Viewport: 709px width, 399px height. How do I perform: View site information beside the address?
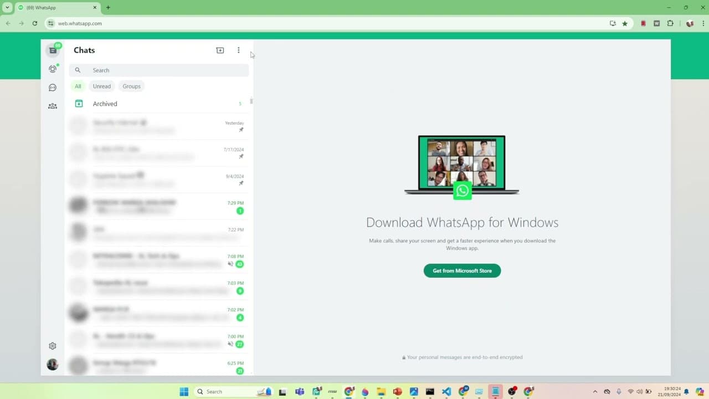(x=51, y=23)
